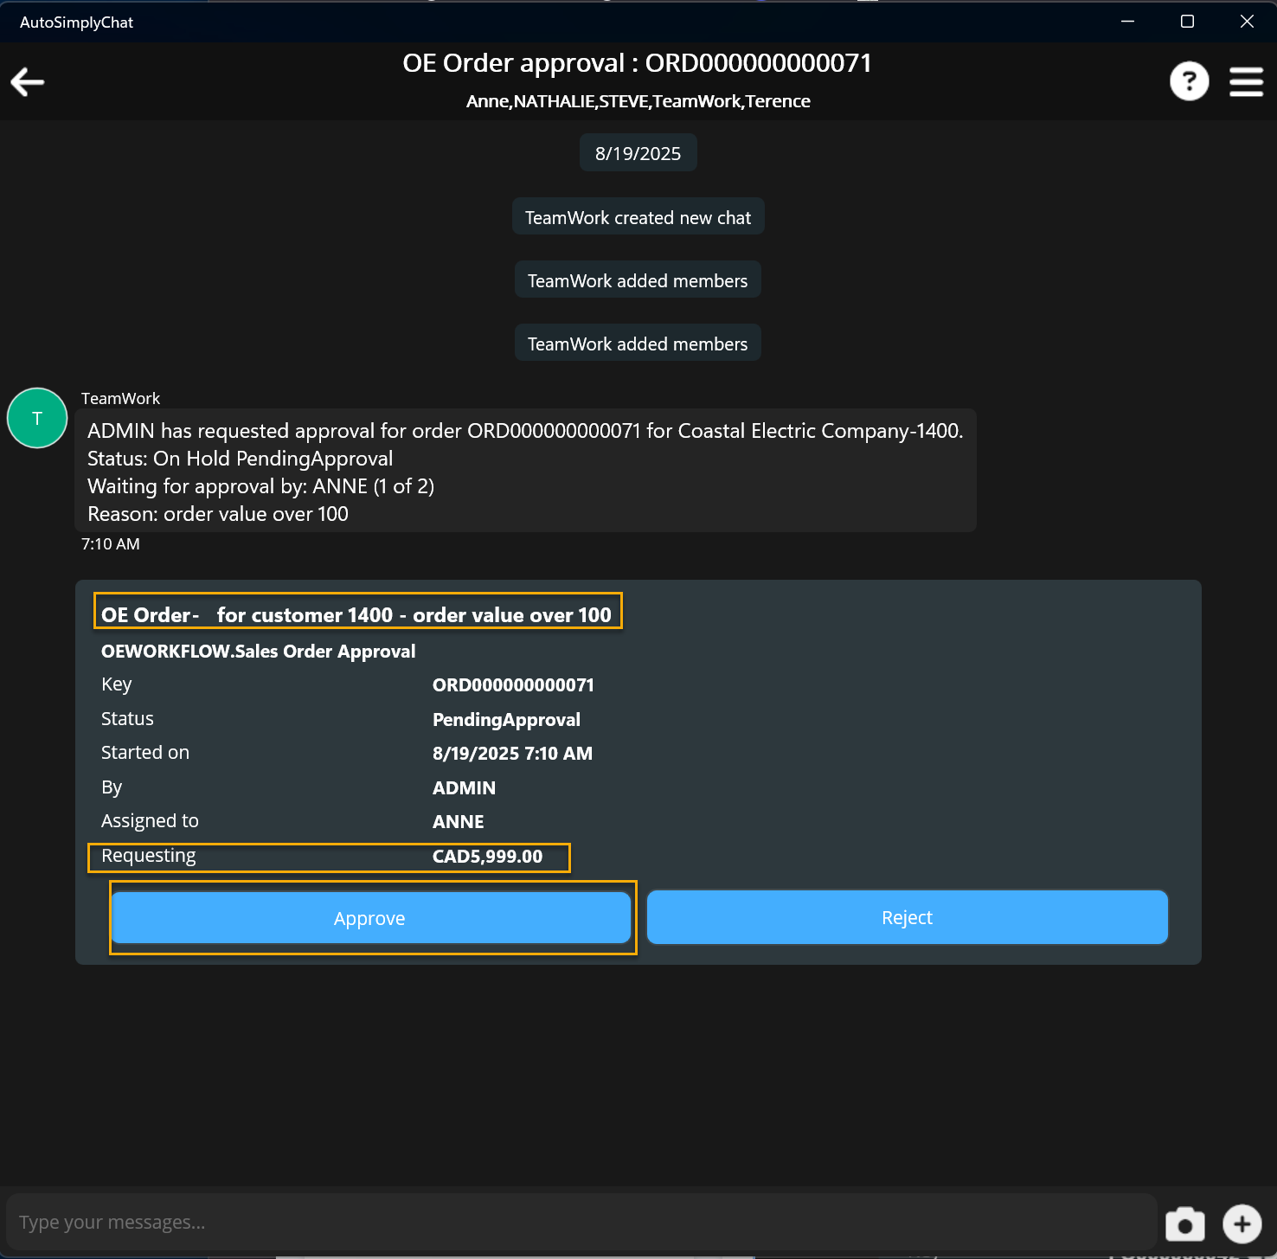The width and height of the screenshot is (1277, 1259).
Task: Click 'TeamWork created new chat' notice
Action: tap(638, 217)
